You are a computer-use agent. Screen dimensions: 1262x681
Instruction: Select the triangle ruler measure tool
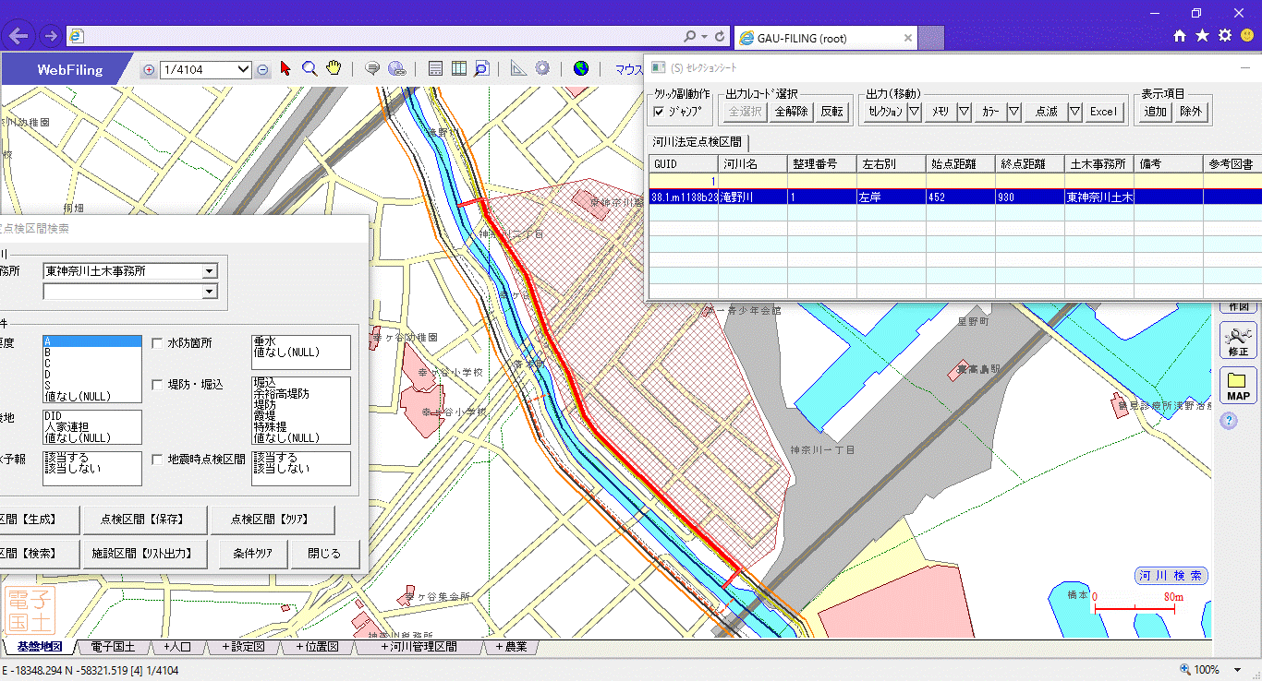(x=518, y=69)
